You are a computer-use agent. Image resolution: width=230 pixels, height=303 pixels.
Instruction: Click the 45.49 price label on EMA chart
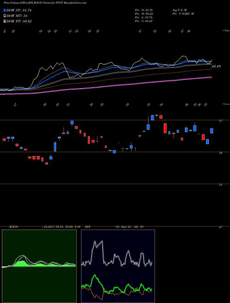click(216, 66)
